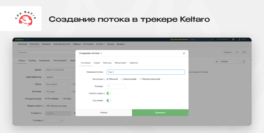Go to Источники in navigation
Screen dimensions: 264x133
pos(89,44)
